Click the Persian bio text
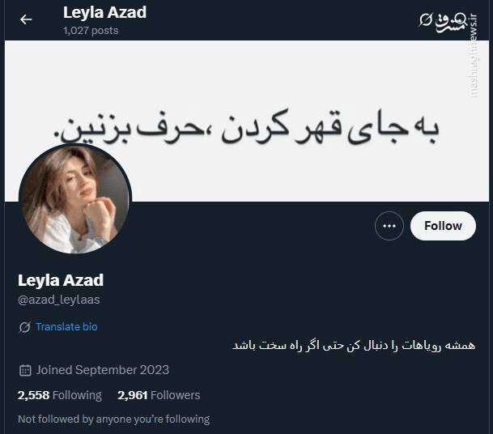The image size is (493, 434). click(x=354, y=345)
